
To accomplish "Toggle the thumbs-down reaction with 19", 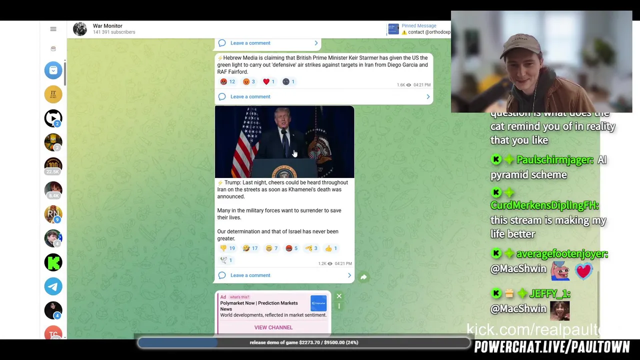I will [227, 248].
